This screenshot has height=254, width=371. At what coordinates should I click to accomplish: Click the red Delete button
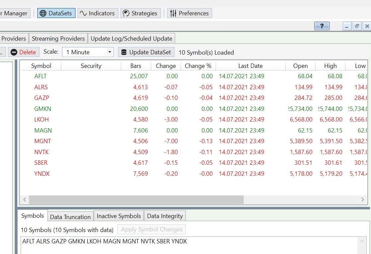(23, 52)
